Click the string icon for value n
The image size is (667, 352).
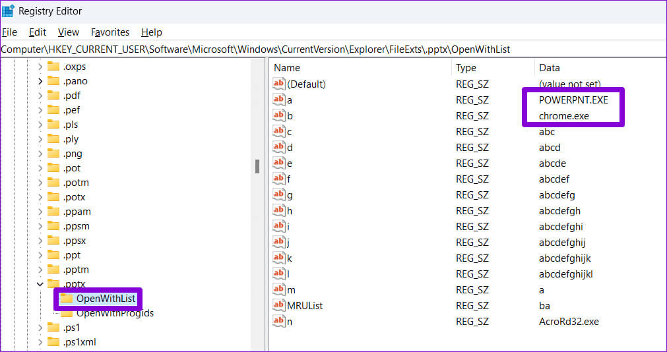(279, 322)
